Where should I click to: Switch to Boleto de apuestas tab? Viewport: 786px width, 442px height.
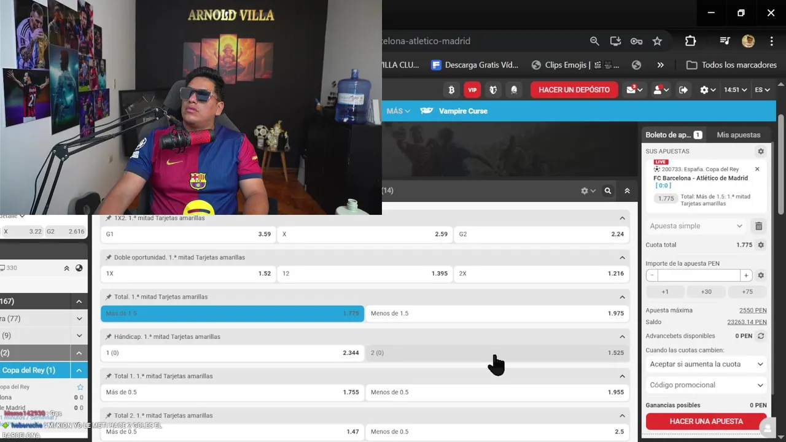(x=673, y=135)
